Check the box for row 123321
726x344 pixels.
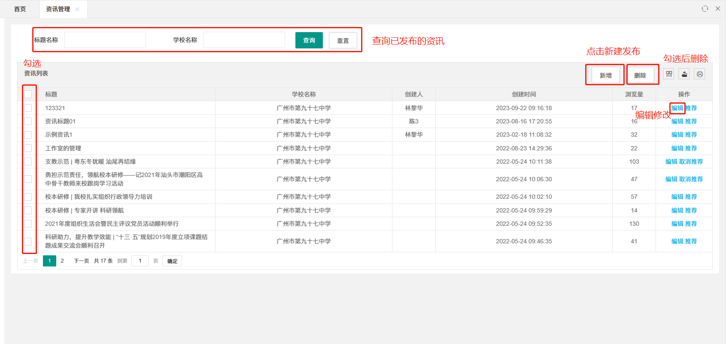(x=28, y=108)
